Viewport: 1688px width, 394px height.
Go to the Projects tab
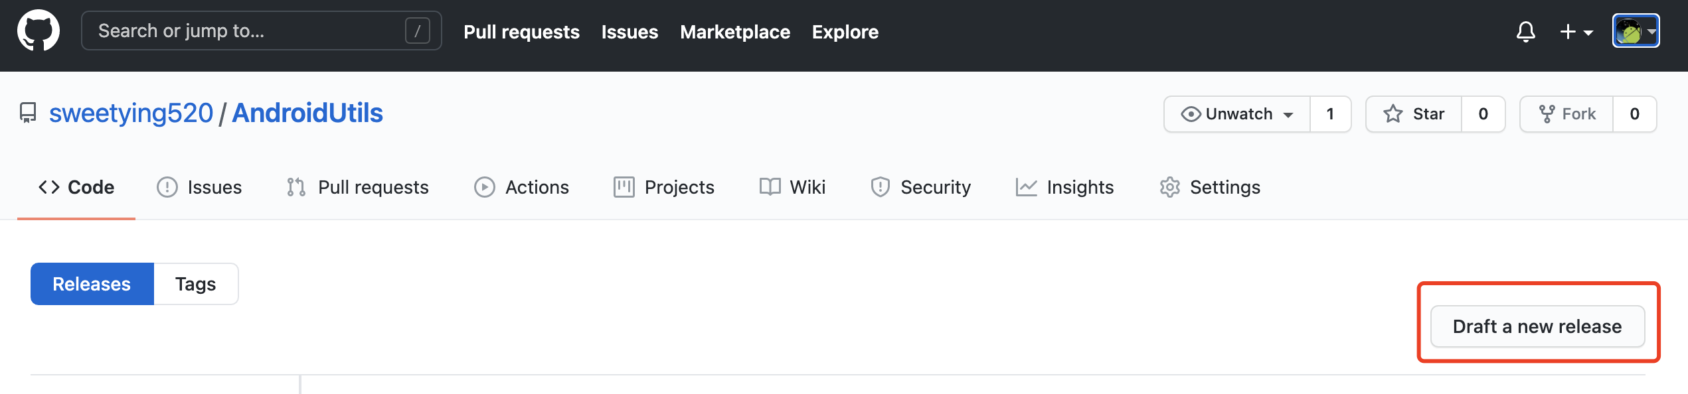point(664,187)
